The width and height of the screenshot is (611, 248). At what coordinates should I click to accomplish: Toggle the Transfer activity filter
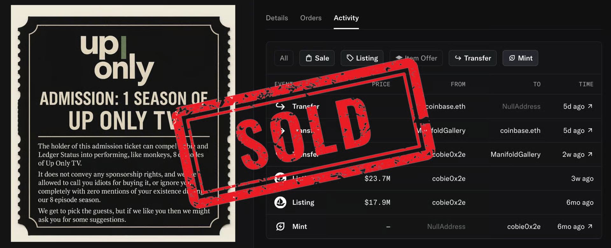point(473,58)
